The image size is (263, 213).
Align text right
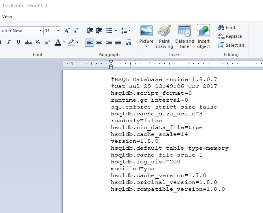tap(109, 42)
